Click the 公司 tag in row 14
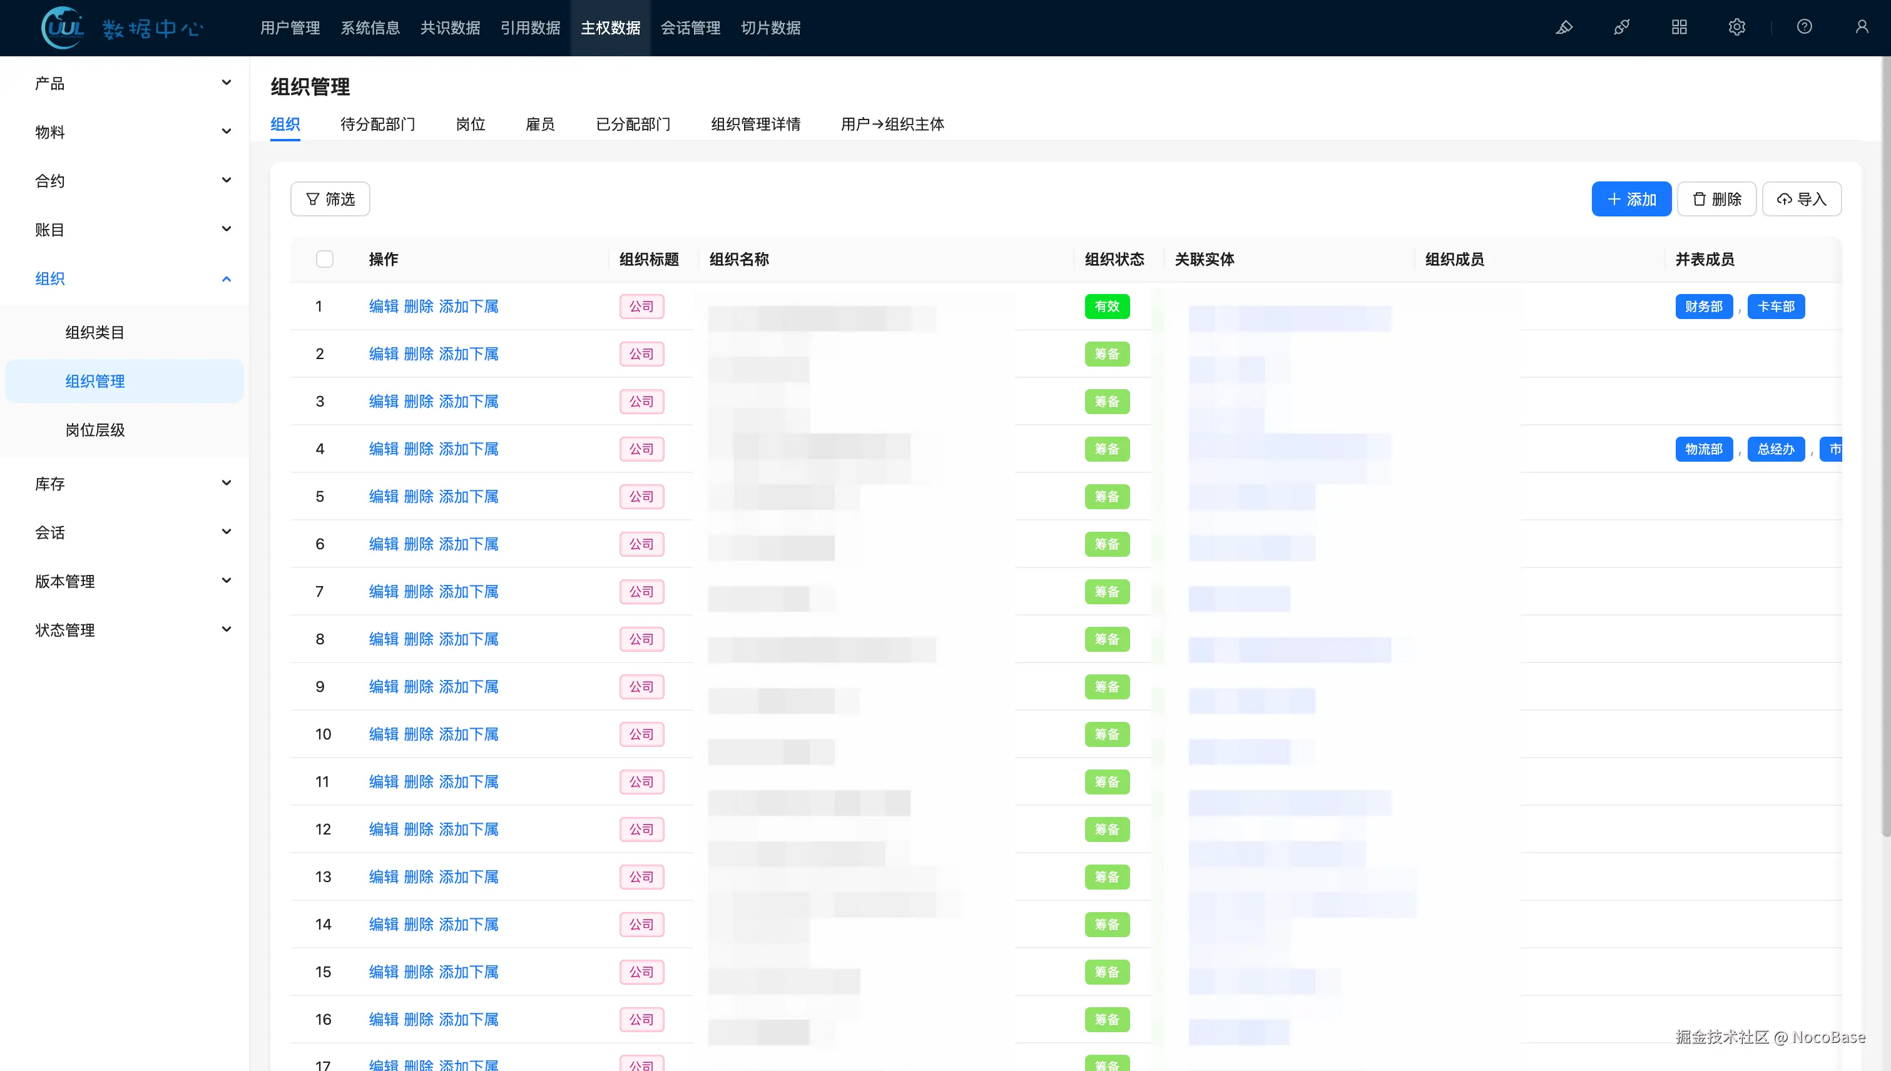Viewport: 1891px width, 1071px height. click(641, 925)
